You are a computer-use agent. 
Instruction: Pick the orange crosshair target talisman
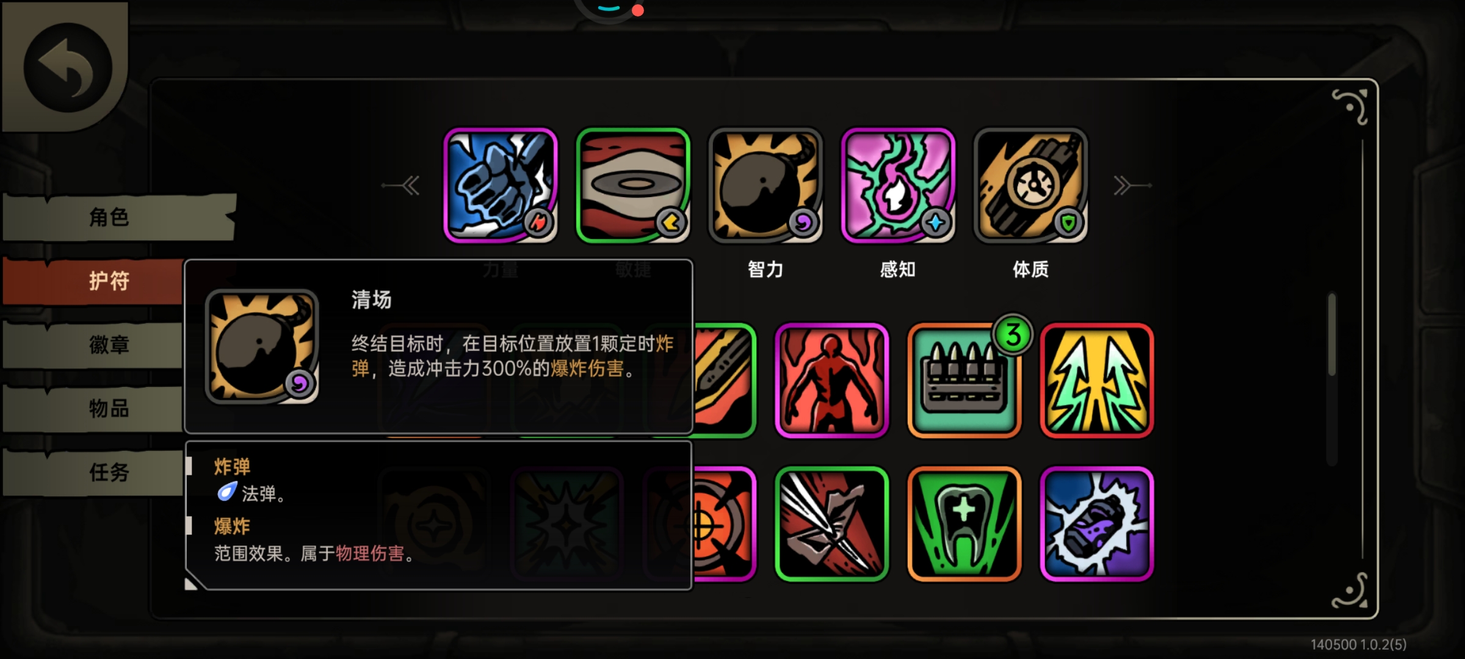coord(725,524)
